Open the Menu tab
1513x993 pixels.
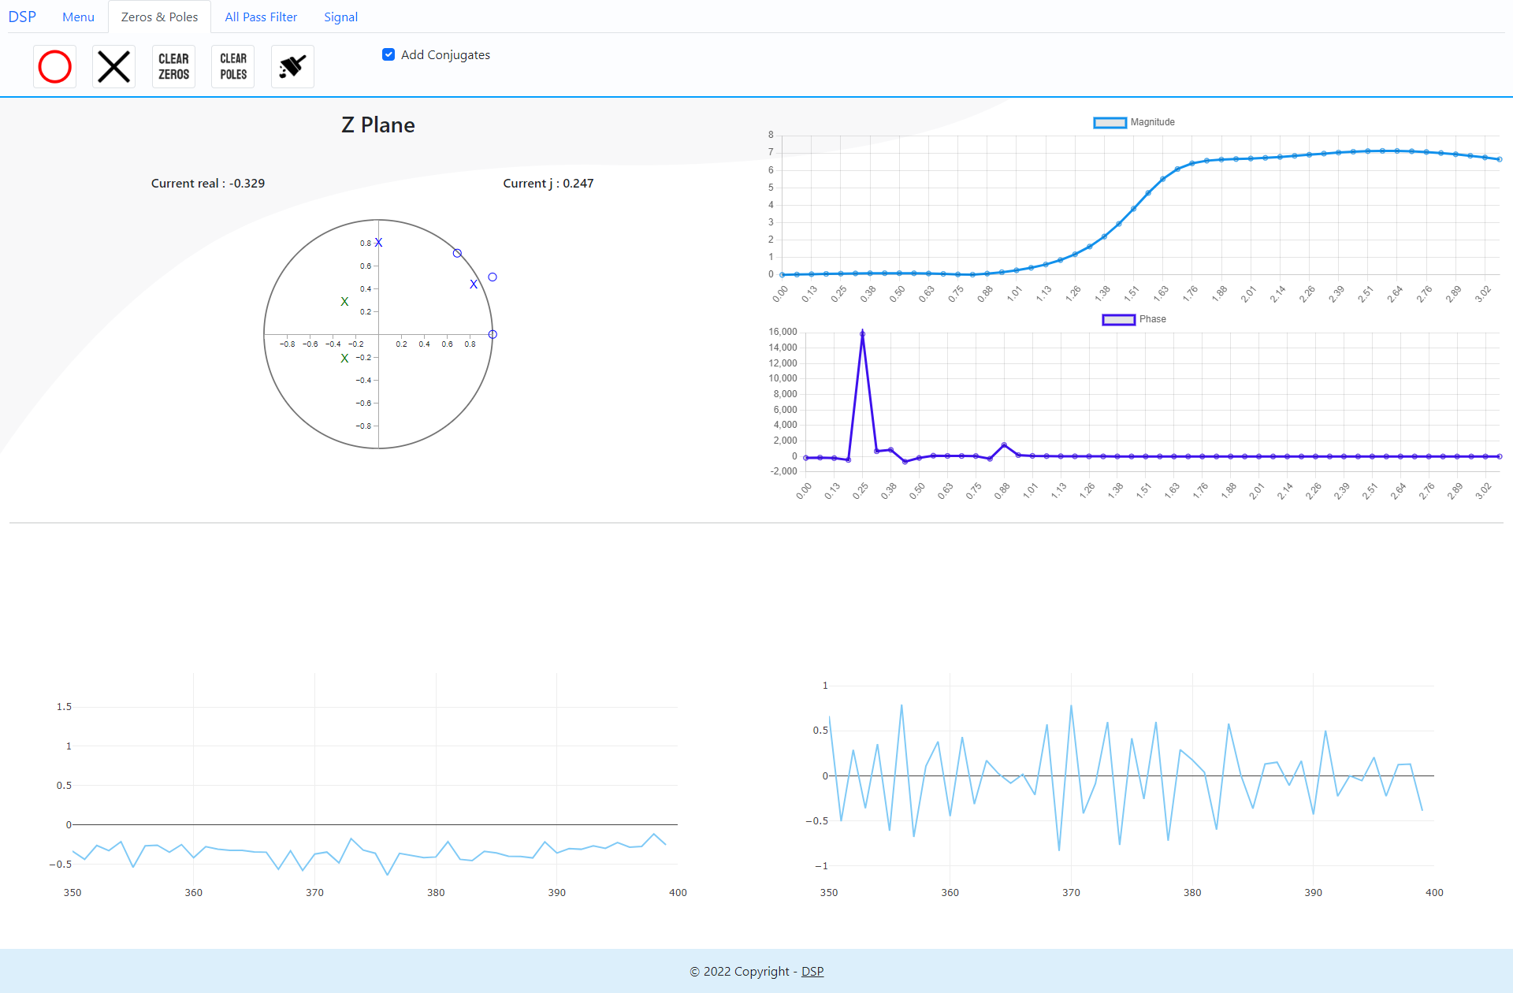click(78, 17)
